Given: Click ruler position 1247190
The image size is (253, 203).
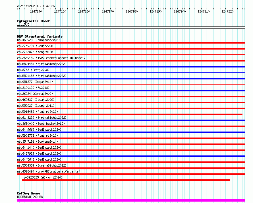Looking at the screenshot, I should coord(155,11).
